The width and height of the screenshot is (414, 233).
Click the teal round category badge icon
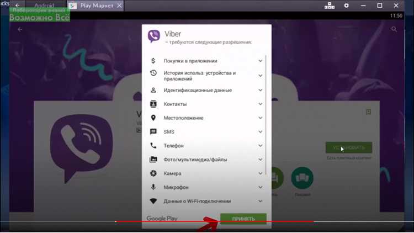pos(302,178)
